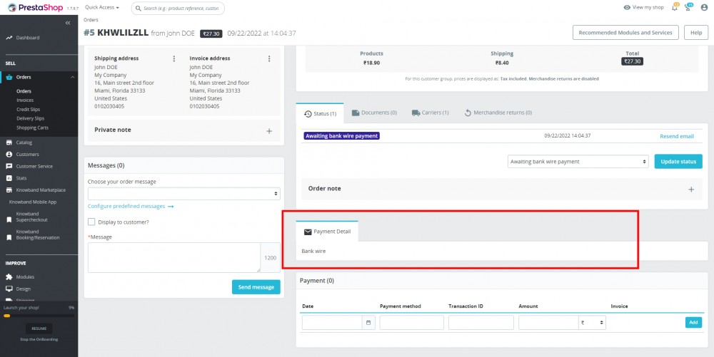Click the Help button
Viewport: 714px width, 357px height.
point(695,33)
